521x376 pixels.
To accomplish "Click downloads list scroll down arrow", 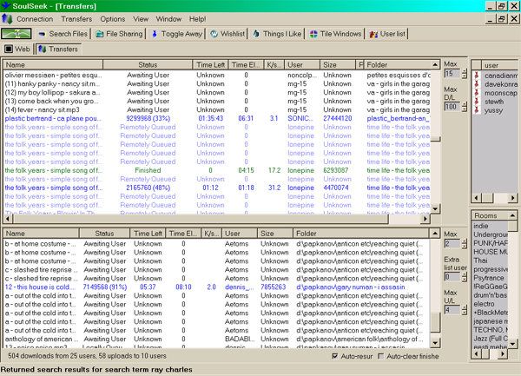I will click(435, 209).
